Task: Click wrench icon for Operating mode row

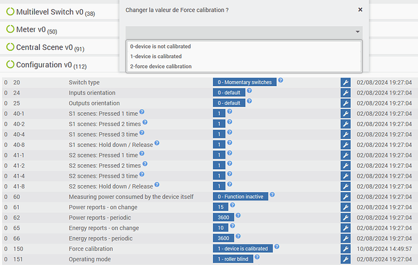Action: 345,259
